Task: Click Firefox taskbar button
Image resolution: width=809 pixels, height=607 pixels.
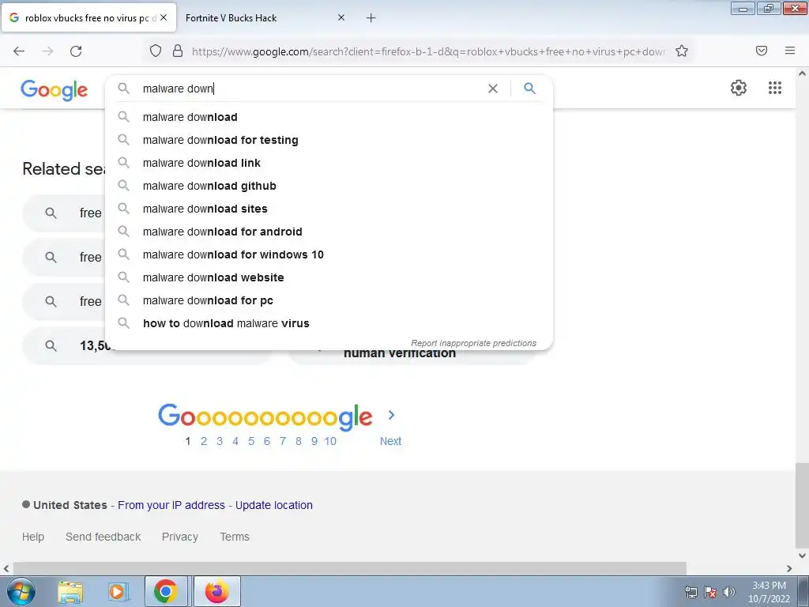Action: (x=217, y=591)
